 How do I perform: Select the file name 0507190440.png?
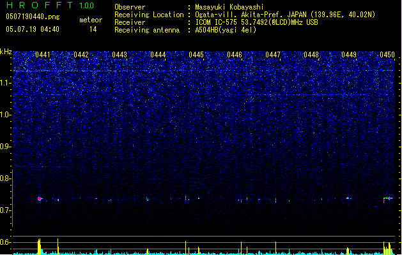point(33,17)
